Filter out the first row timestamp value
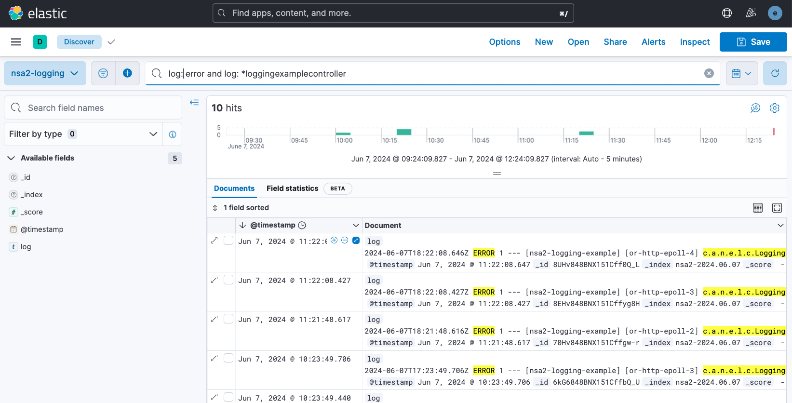792x403 pixels. tap(345, 240)
